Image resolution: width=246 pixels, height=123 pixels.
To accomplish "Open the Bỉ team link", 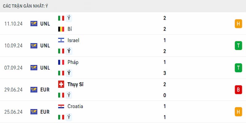I will (x=69, y=29).
